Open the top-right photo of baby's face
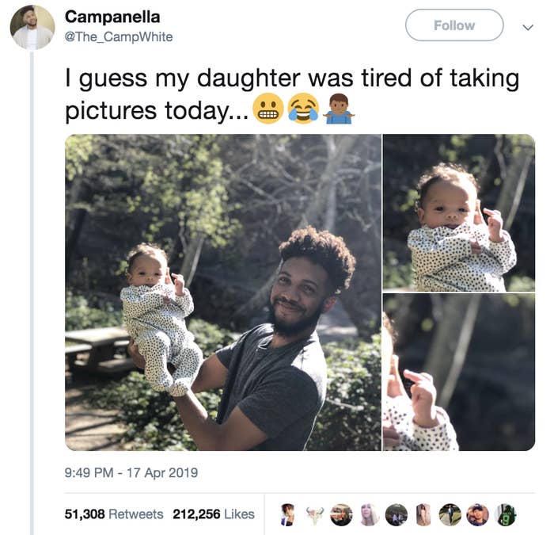Viewport: 554px width, 535px height. coord(459,212)
